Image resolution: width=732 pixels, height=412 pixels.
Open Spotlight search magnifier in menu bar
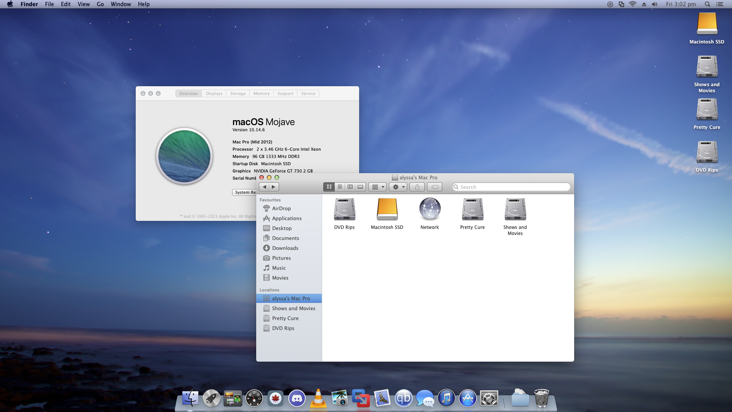click(707, 4)
